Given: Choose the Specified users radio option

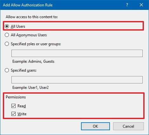Looking at the screenshot, I should point(7,70).
